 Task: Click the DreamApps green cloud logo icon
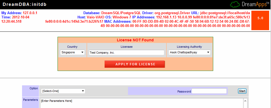(x=235, y=5)
